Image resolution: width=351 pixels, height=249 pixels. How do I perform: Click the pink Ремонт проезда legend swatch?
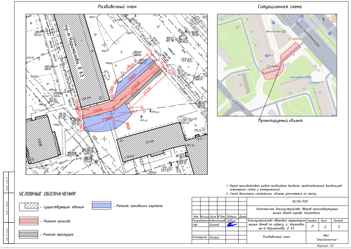coord(29,221)
